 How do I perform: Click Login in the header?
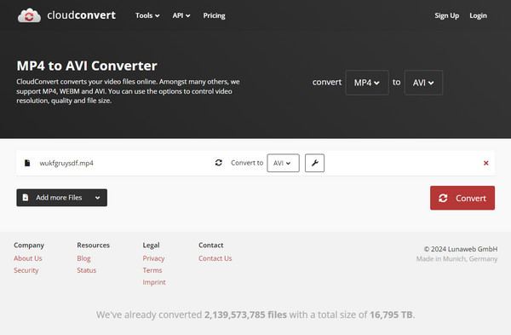pyautogui.click(x=478, y=15)
